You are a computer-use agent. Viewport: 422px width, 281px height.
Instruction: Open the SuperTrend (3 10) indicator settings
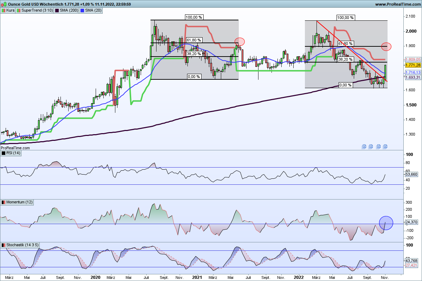tap(35, 11)
